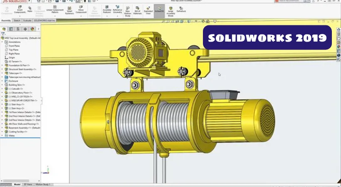Expand the Telescope<1> node
The width and height of the screenshot is (341, 187).
[2, 73]
